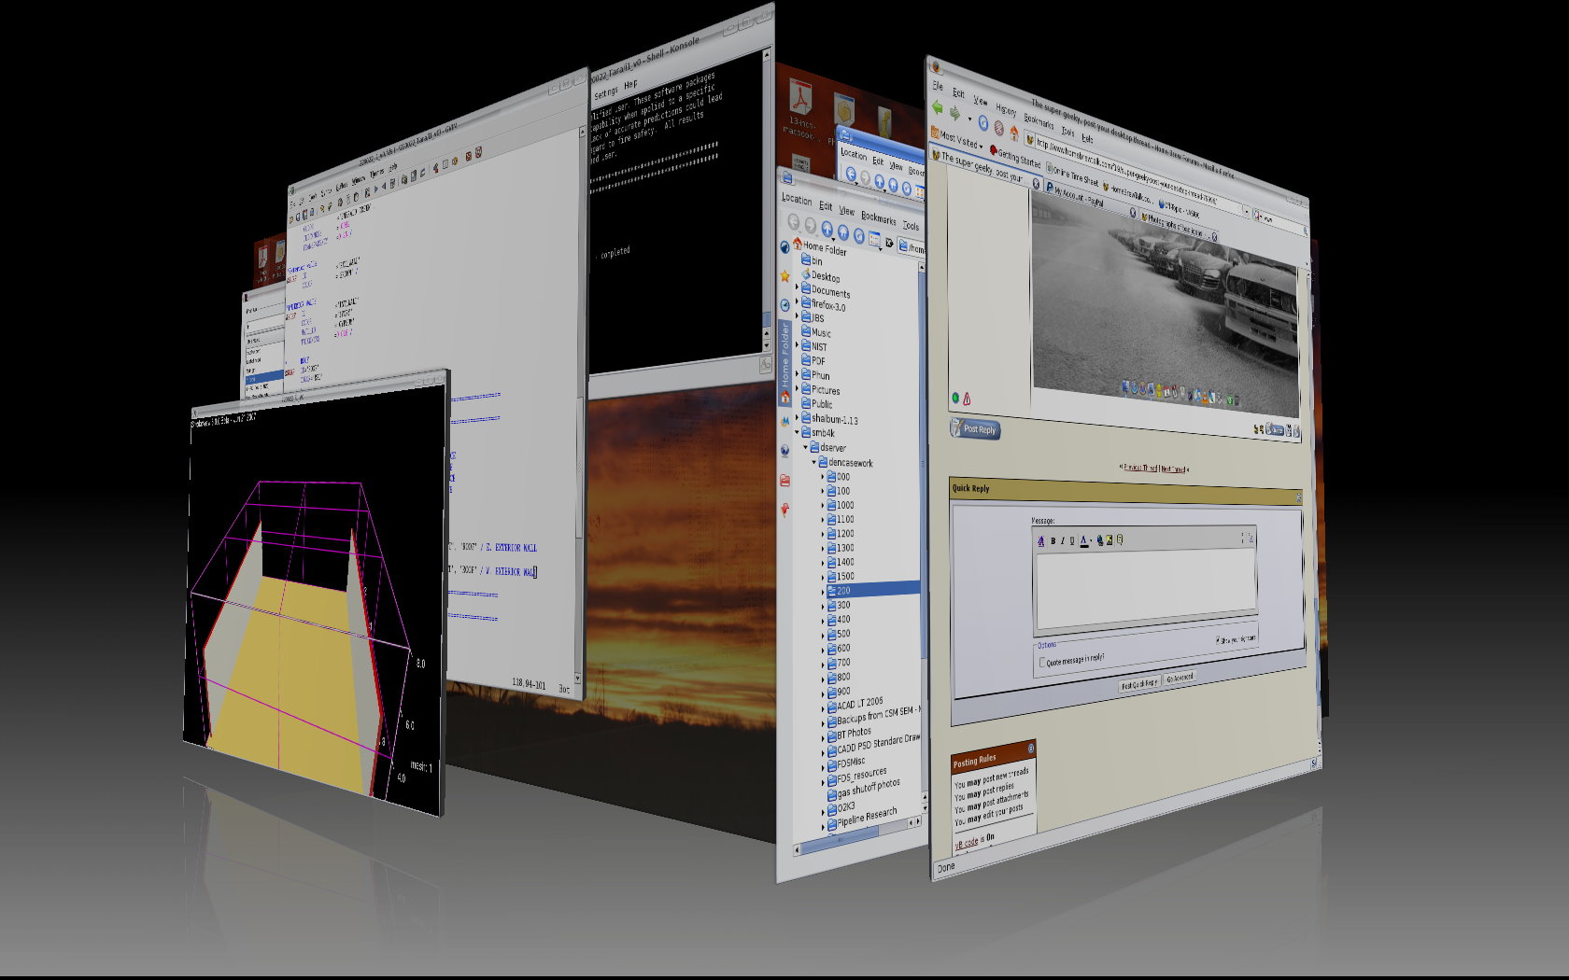Select the Music folder in tree

point(816,332)
